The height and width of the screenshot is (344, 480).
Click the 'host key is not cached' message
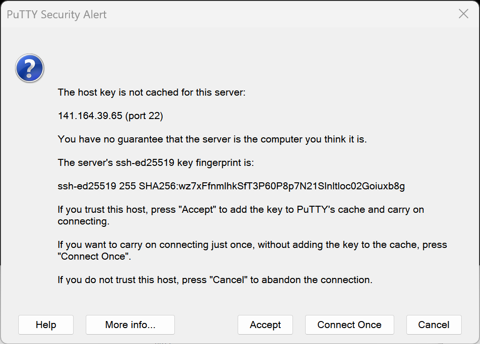151,92
